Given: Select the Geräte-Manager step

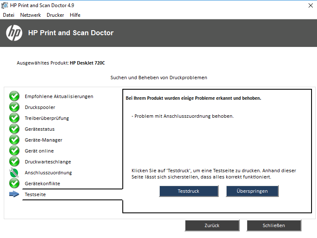Looking at the screenshot, I should (x=43, y=140).
